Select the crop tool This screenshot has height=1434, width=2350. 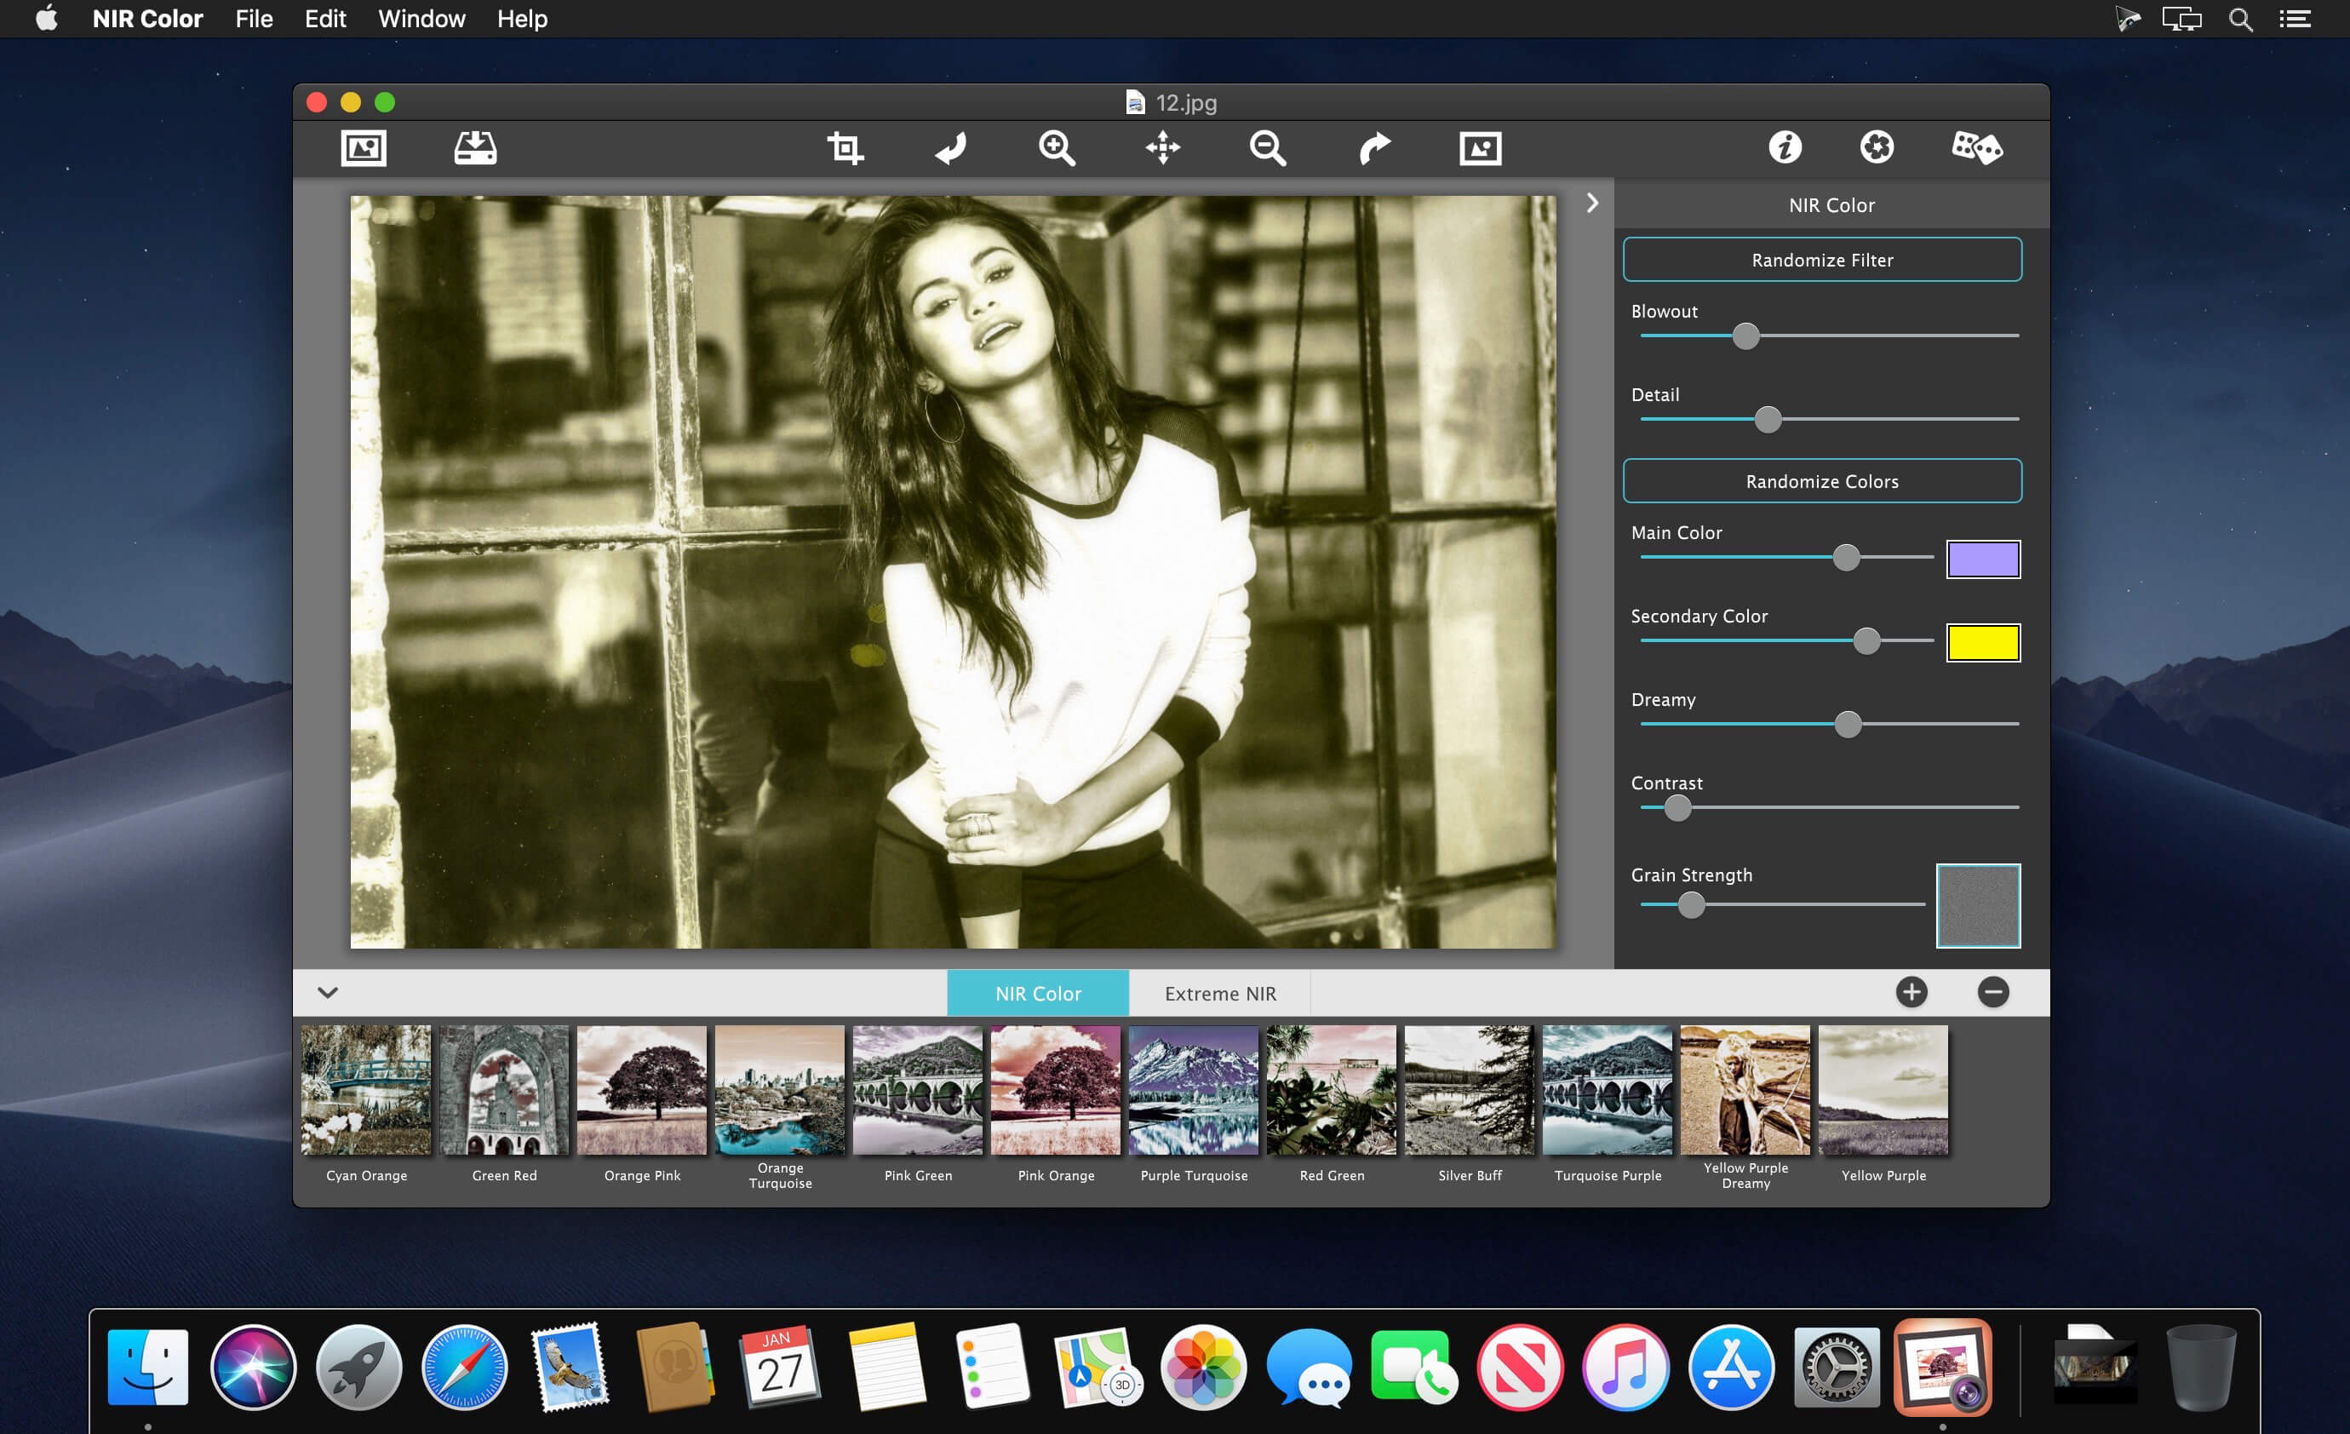pyautogui.click(x=845, y=149)
